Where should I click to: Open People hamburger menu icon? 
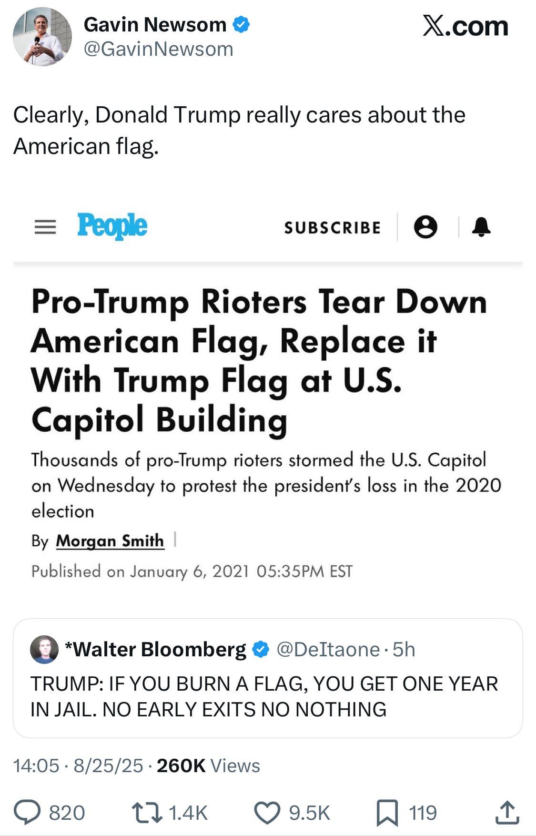[x=45, y=227]
